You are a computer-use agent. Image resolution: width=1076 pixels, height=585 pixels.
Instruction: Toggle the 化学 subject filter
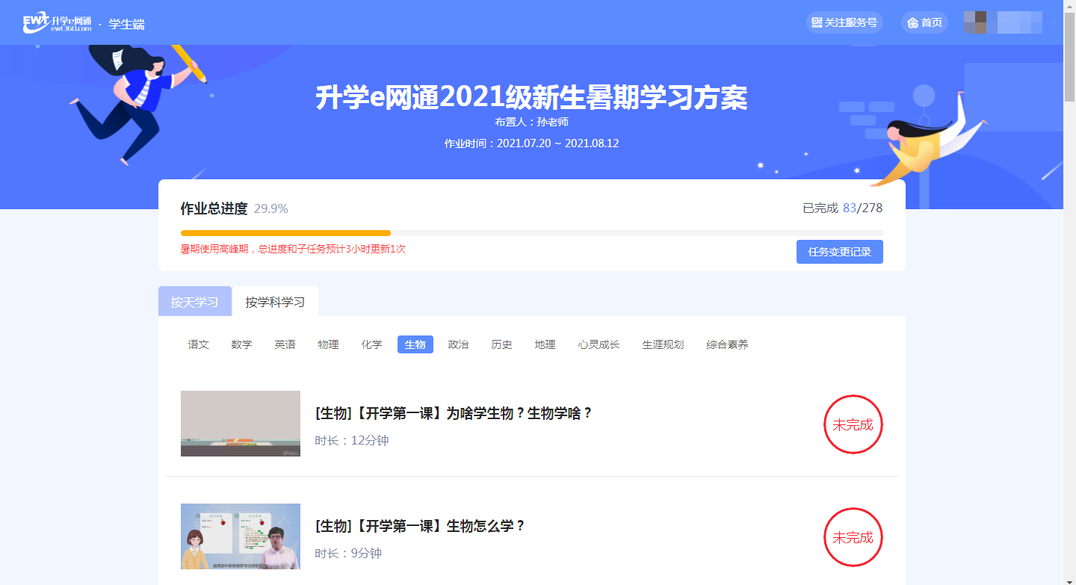tap(371, 344)
